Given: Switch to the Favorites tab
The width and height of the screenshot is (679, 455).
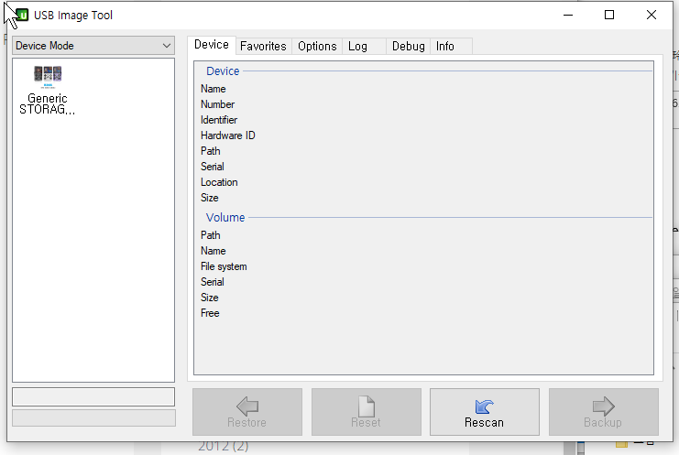Looking at the screenshot, I should coord(263,47).
